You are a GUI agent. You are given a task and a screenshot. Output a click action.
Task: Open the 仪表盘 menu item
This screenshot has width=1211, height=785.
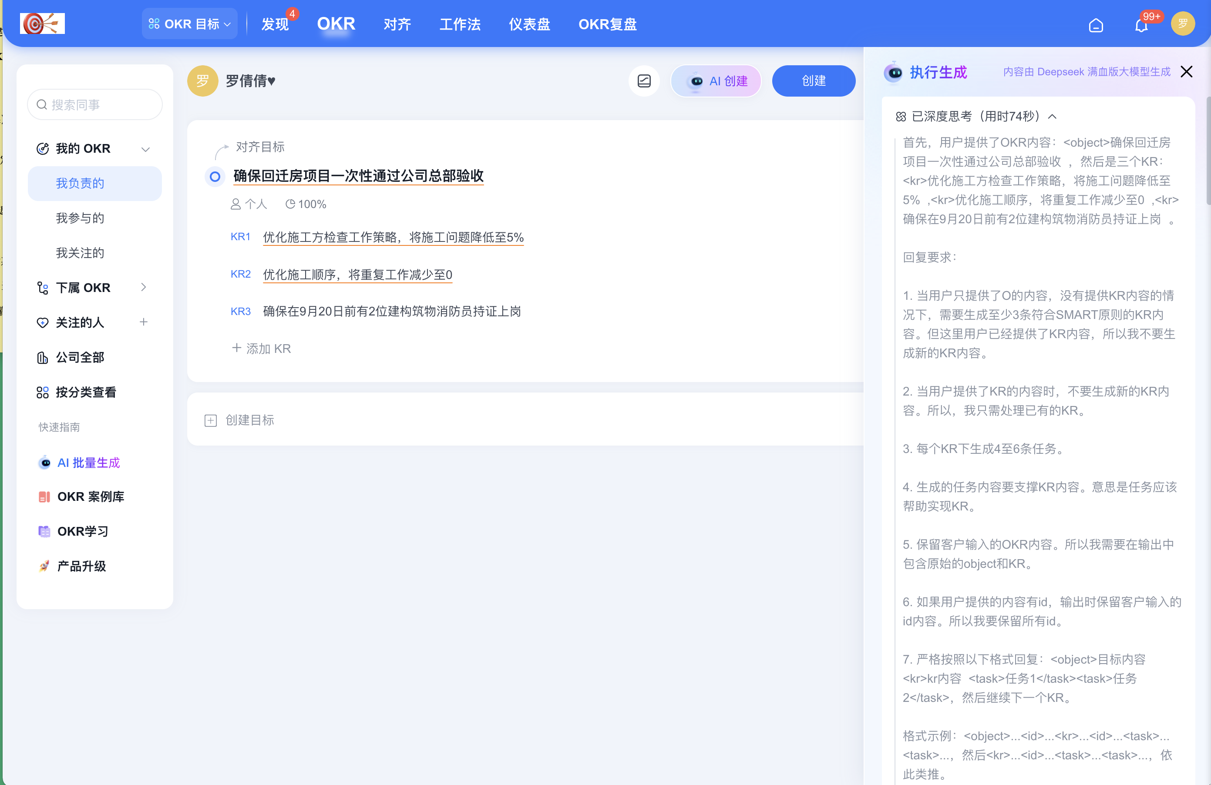point(529,24)
